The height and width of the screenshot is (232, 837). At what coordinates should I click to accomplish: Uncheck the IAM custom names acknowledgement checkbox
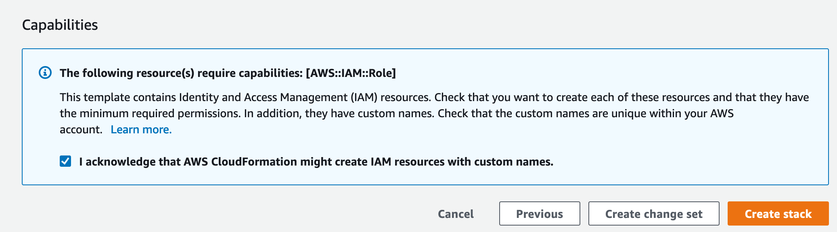pos(65,162)
